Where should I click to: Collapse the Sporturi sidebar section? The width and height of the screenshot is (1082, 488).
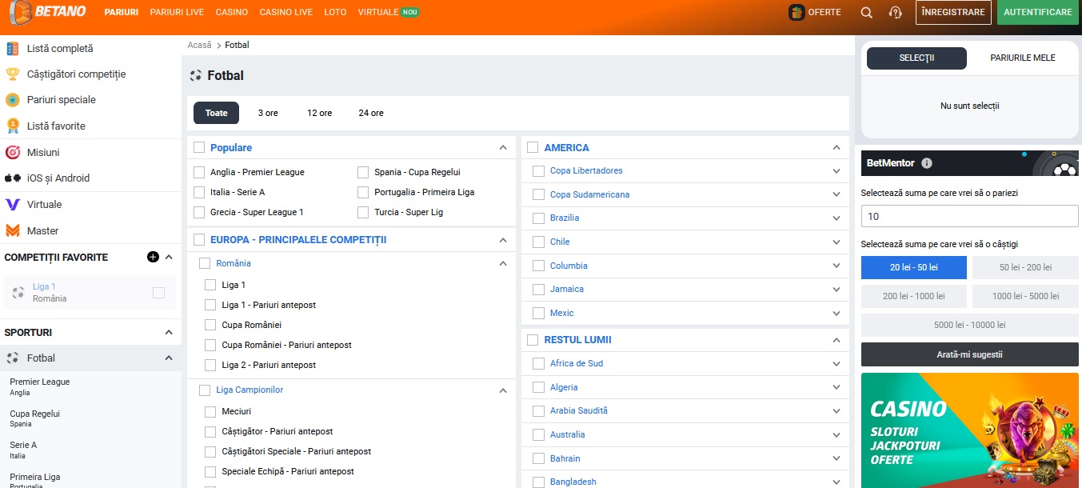pos(169,332)
